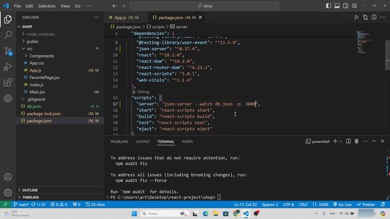390x219 pixels.
Task: Open the Accounts icon in activity bar
Action: (x=8, y=177)
